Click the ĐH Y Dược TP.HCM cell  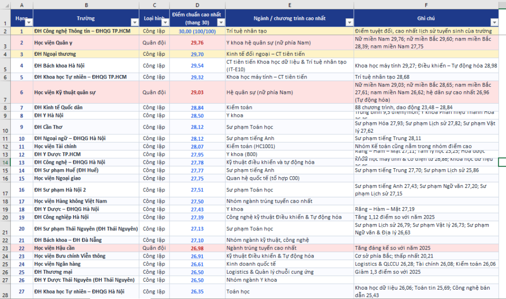(86, 154)
